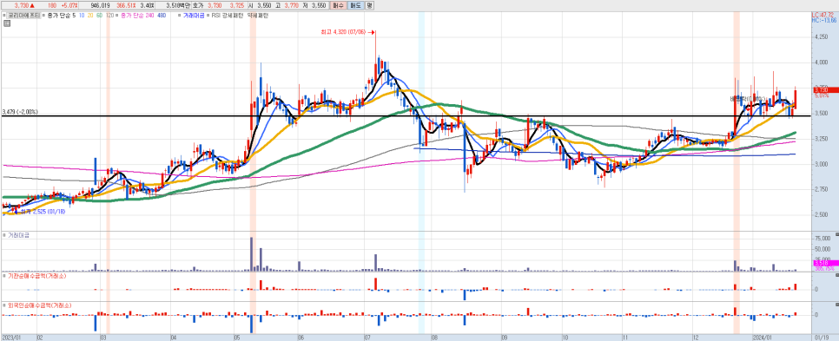Toggle the marker before RSI 강세패턴
839x341 pixels.
tap(208, 16)
